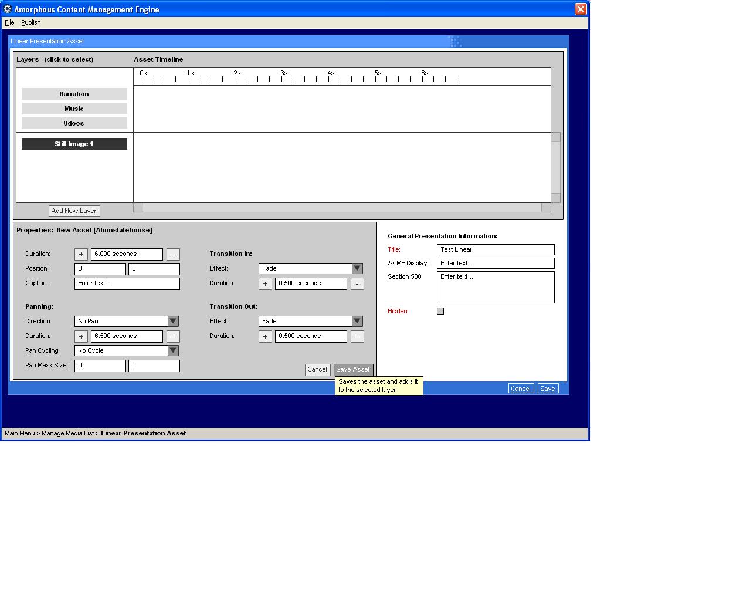Click the second Position field
753x601 pixels.
coord(154,269)
